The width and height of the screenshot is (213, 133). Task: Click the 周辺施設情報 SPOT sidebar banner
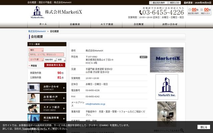click(47, 118)
